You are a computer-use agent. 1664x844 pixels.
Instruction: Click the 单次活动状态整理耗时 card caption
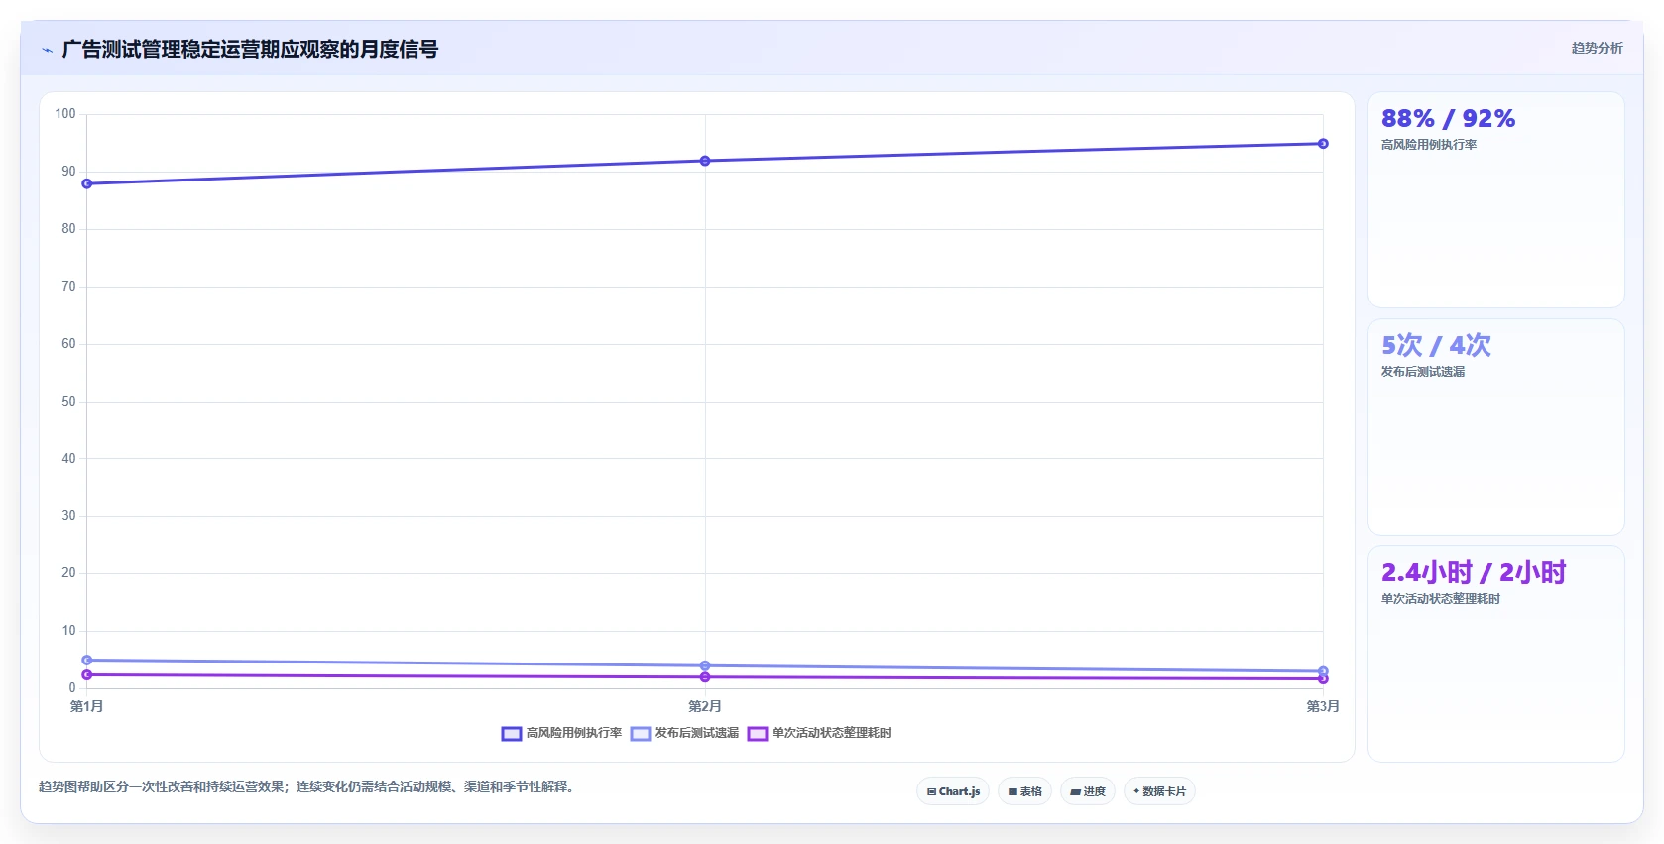[x=1441, y=599]
